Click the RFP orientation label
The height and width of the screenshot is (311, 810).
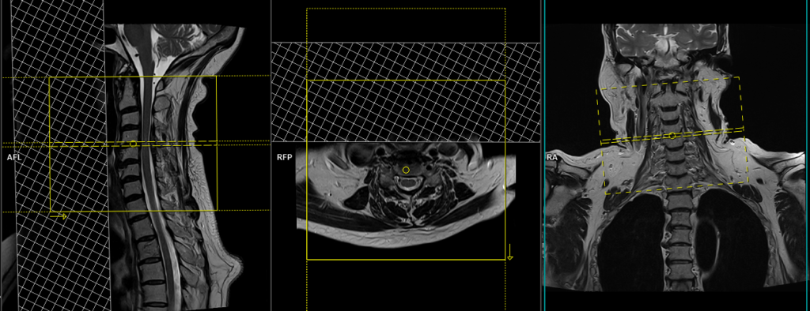point(284,157)
